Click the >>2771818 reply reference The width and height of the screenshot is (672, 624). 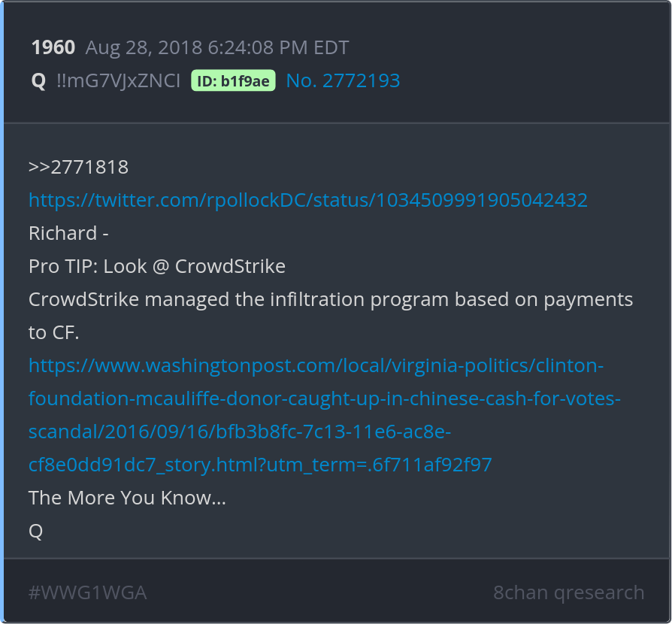[x=78, y=167]
